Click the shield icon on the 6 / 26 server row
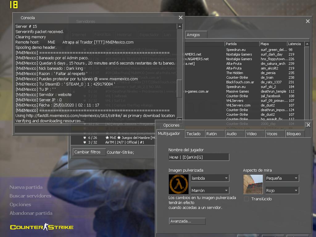This screenshot has height=237, width=316. tap(85, 138)
